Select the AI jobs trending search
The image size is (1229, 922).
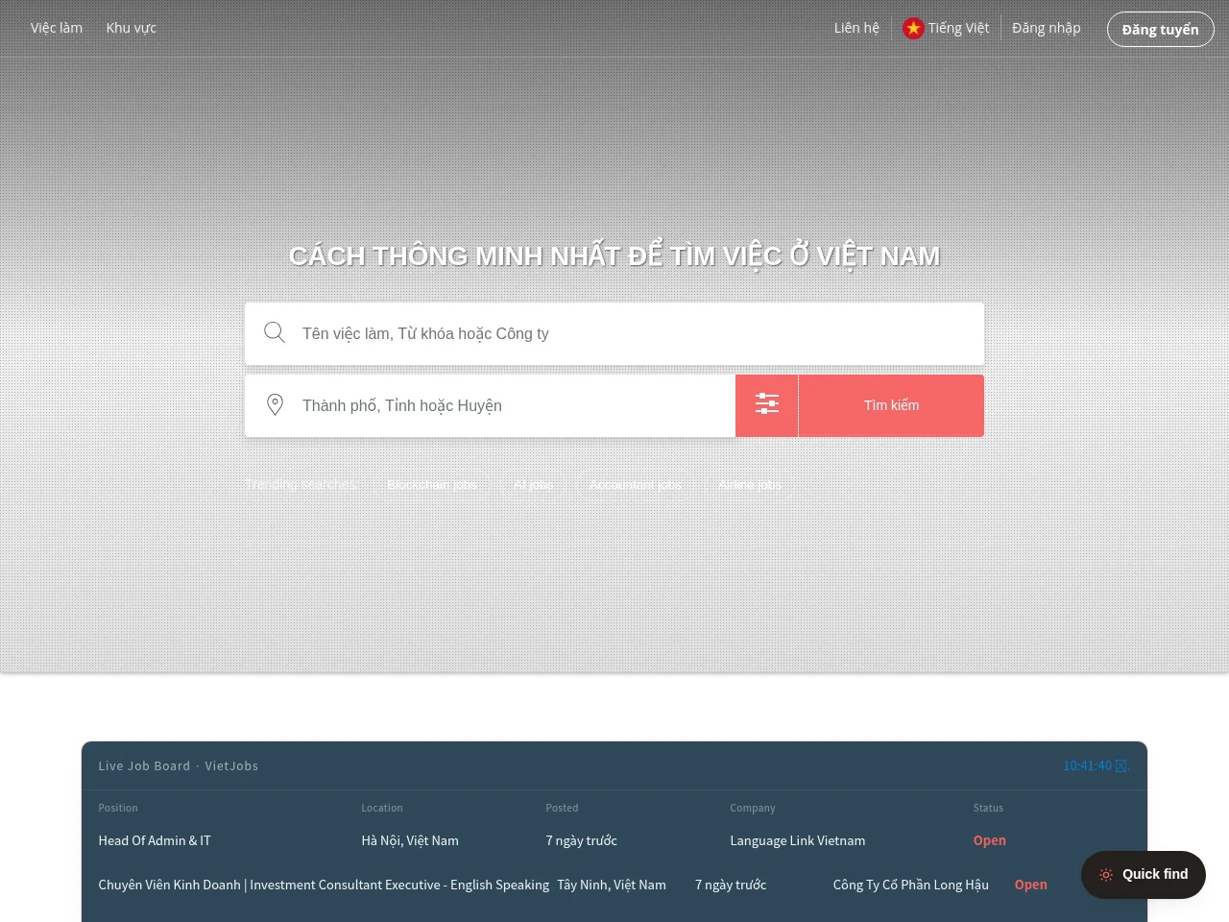coord(533,484)
